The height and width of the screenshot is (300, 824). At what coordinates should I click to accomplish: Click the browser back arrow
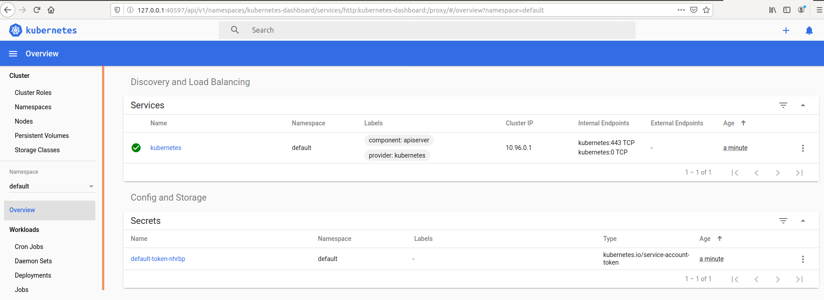[x=8, y=10]
